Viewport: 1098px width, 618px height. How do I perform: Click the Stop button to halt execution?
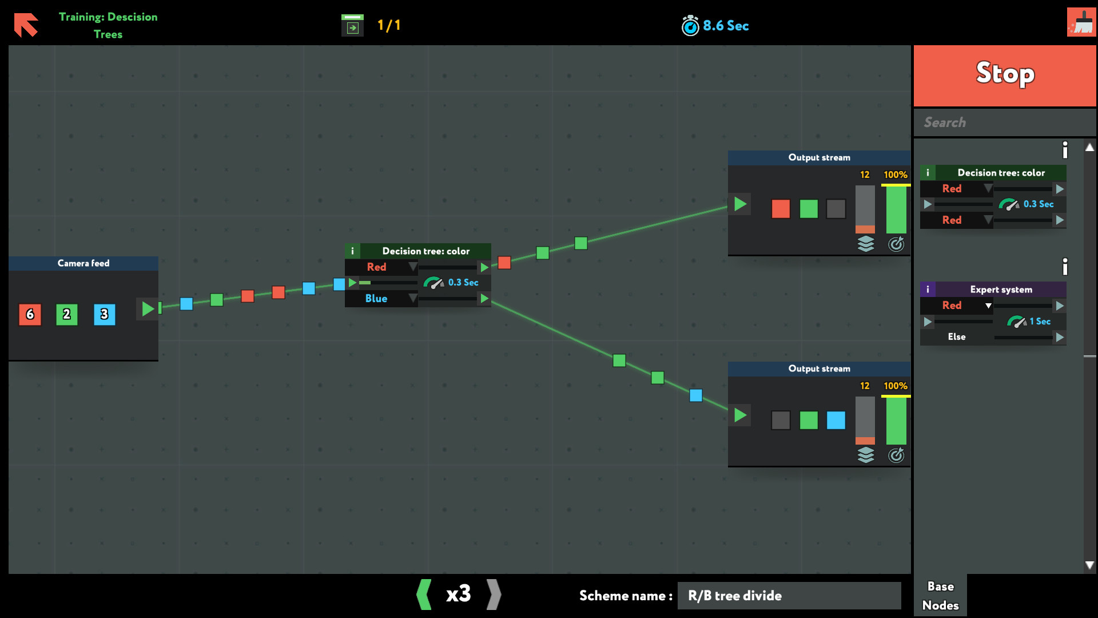point(1005,73)
